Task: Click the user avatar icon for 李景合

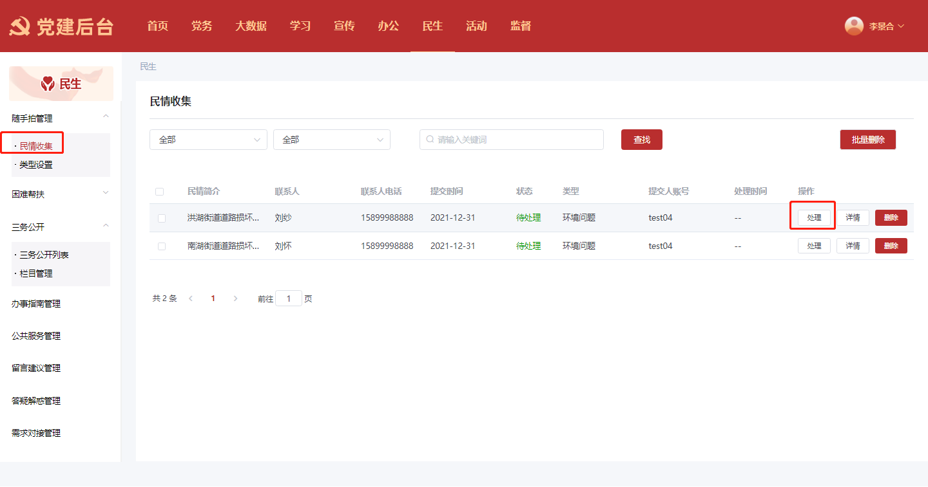Action: 854,26
